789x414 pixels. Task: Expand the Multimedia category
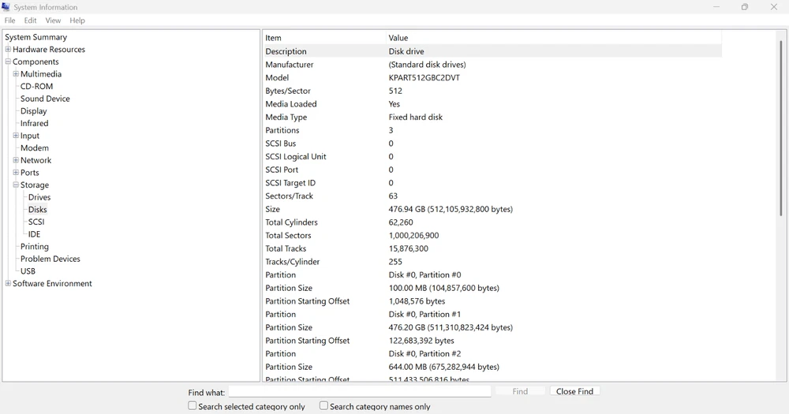coord(16,74)
